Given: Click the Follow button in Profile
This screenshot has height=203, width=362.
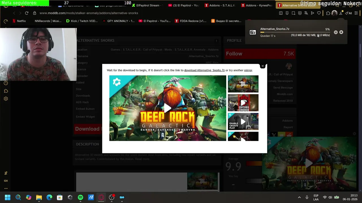Looking at the screenshot, I should (260, 54).
